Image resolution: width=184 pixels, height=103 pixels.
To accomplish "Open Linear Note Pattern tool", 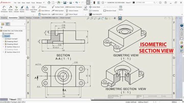I will pos(33,9).
